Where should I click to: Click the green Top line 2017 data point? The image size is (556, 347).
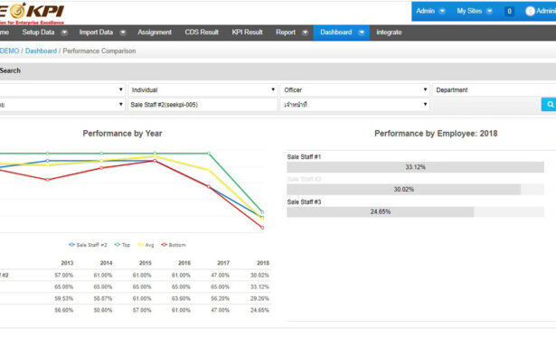click(209, 154)
